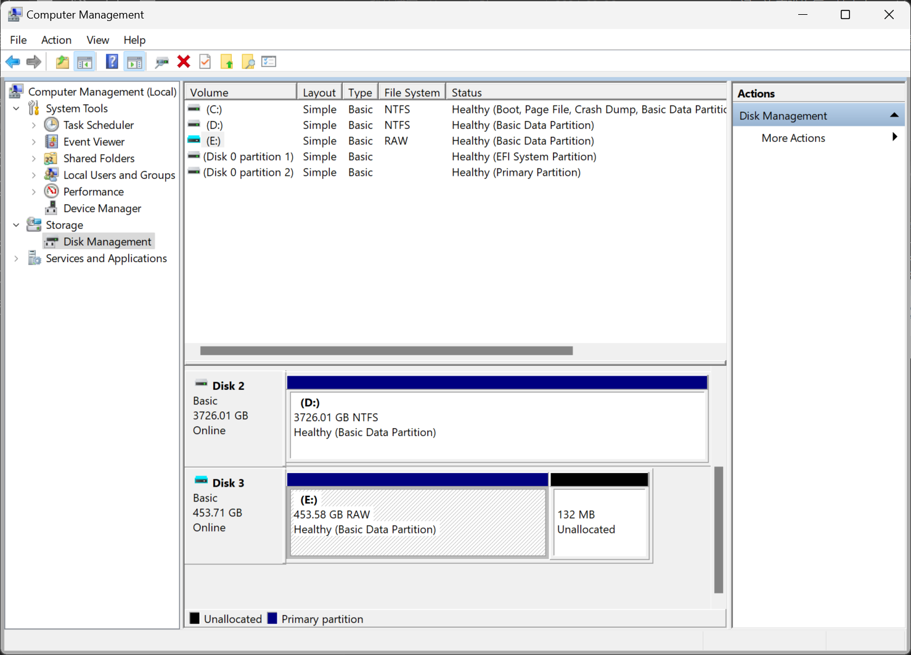Screen dimensions: 911x655
Task: Click the blue Back arrow in toolbar
Action: (12, 62)
